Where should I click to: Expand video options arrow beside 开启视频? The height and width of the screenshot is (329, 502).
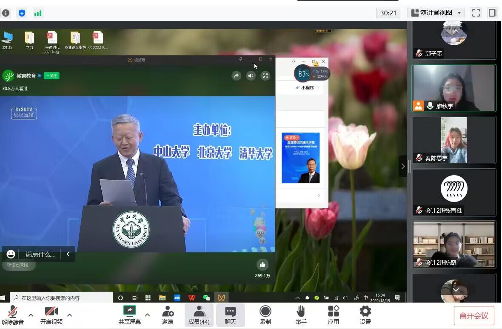coord(70,315)
